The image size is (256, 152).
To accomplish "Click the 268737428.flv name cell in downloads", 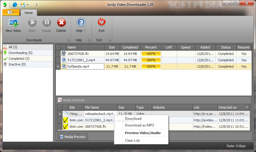I will point(85,54).
